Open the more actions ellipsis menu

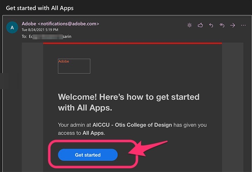(243, 25)
